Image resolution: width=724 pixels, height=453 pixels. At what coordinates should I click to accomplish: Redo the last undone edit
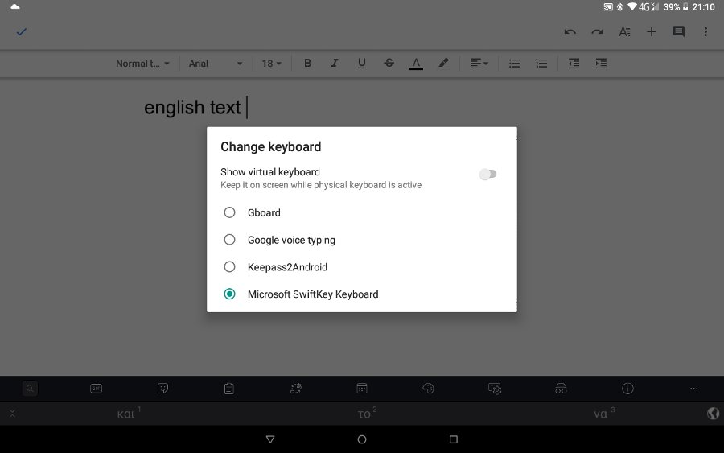click(x=597, y=32)
